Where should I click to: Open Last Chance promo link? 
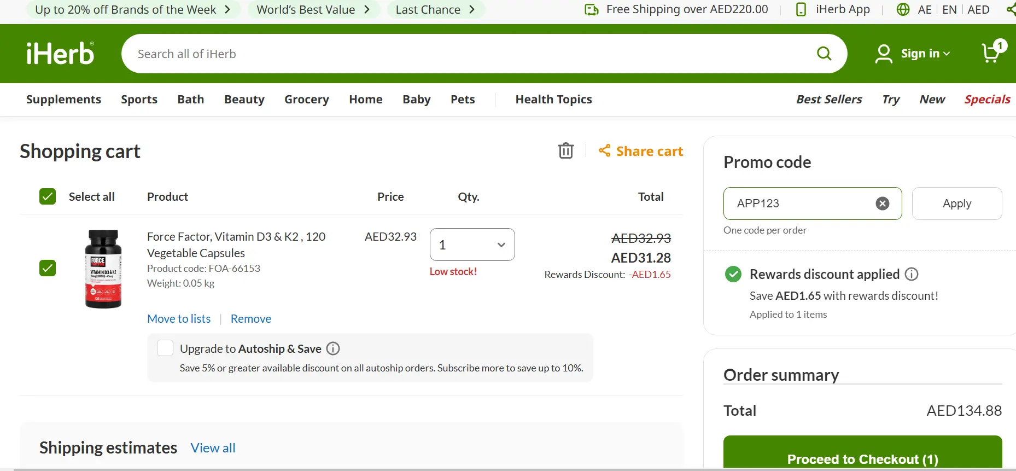(435, 9)
